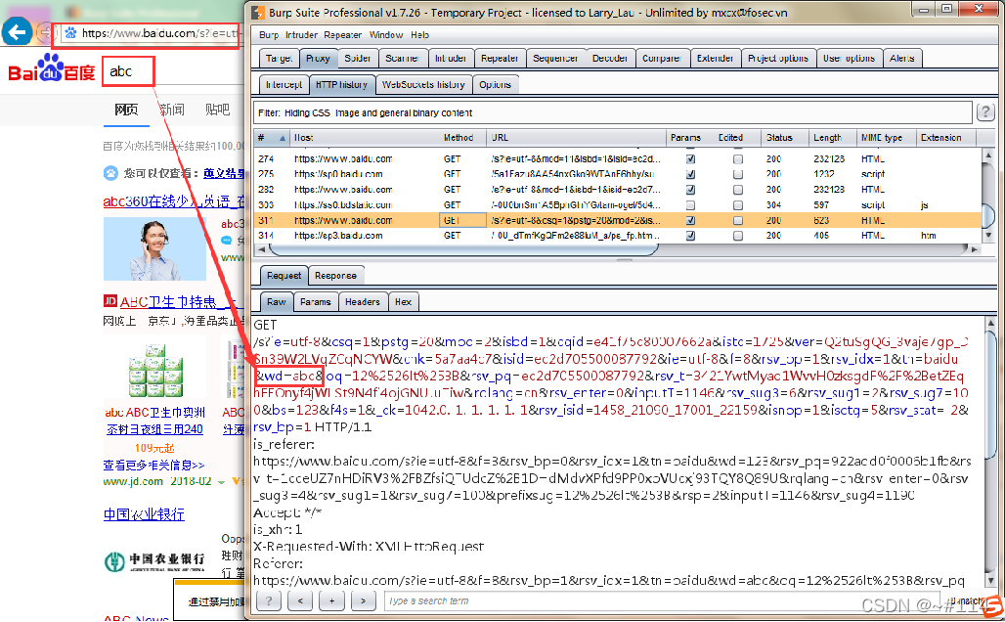Toggle Params checkbox for row 275
The width and height of the screenshot is (1005, 622).
click(690, 174)
